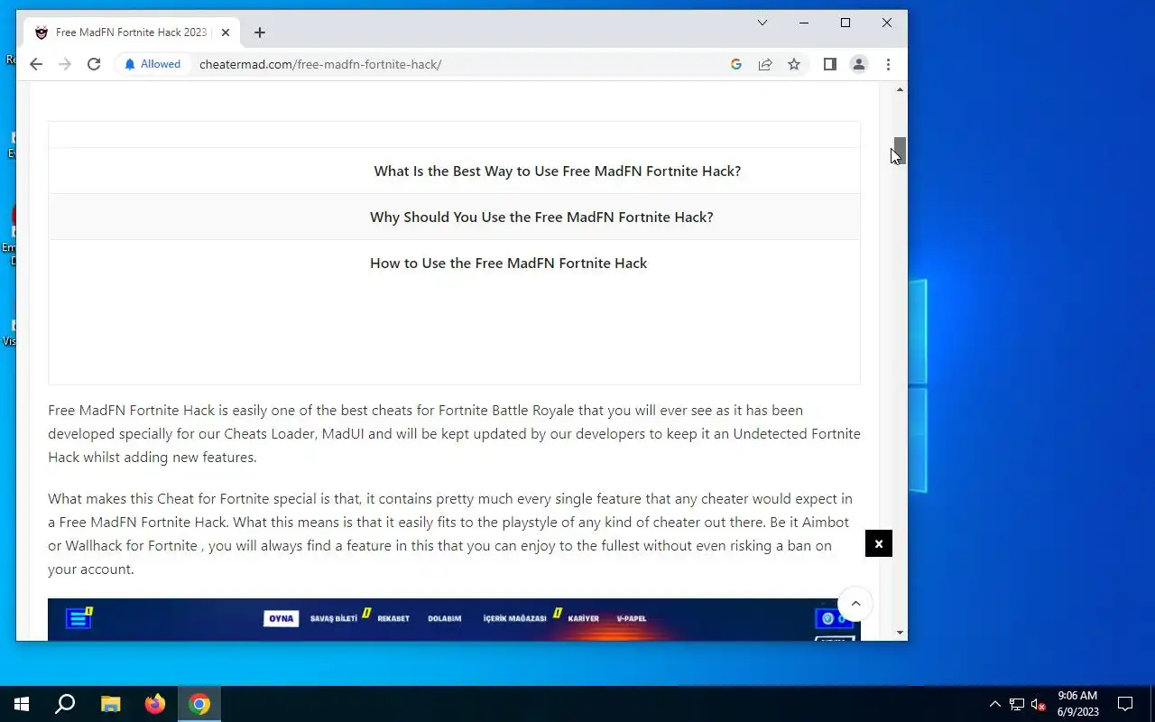Reload the cheatermad page
This screenshot has width=1155, height=722.
(x=94, y=64)
